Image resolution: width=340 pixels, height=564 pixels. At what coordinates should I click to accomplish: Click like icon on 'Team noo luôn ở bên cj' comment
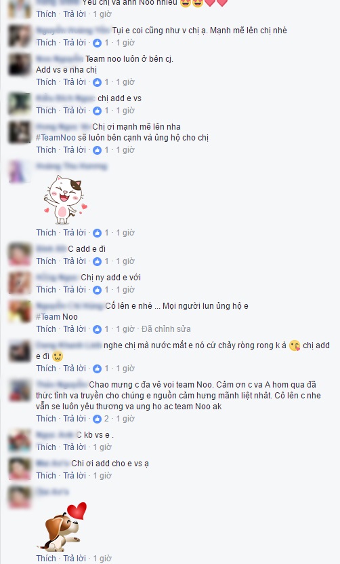[97, 82]
